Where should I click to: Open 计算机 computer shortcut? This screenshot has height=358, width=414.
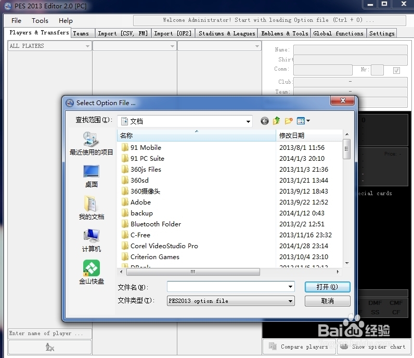pyautogui.click(x=91, y=240)
